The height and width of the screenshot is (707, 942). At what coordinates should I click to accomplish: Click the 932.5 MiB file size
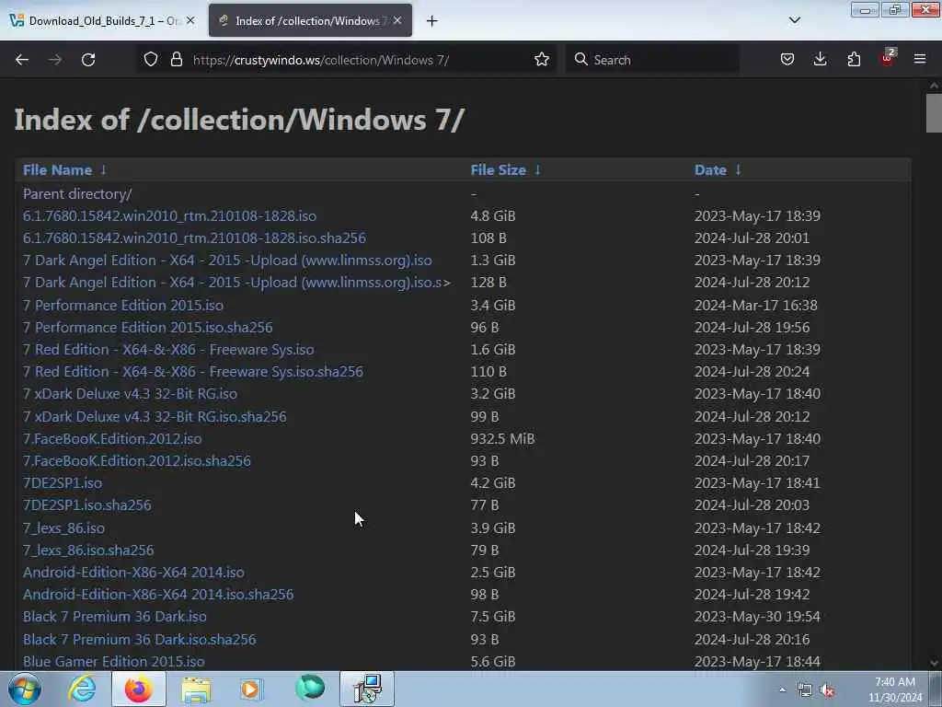[x=502, y=439]
